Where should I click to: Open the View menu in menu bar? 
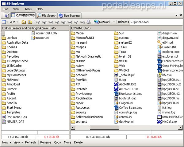click(x=16, y=9)
